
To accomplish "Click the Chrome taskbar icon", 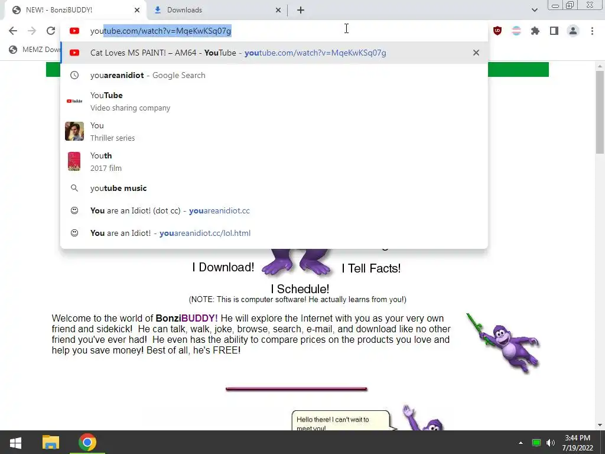I will pyautogui.click(x=87, y=442).
